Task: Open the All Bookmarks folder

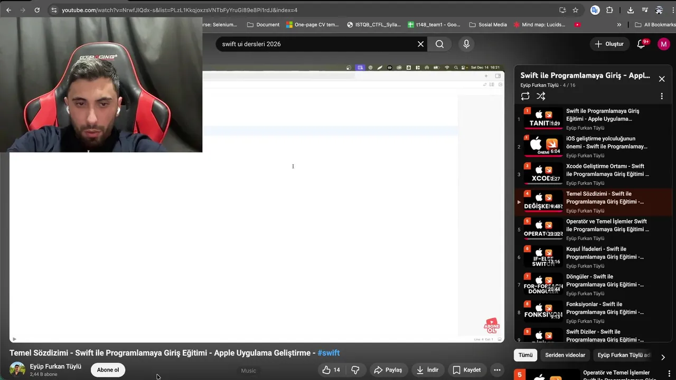Action: click(x=655, y=25)
